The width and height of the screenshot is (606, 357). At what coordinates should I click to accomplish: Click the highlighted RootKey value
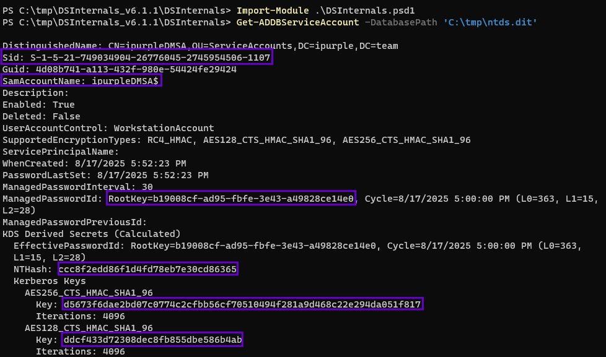click(x=231, y=199)
